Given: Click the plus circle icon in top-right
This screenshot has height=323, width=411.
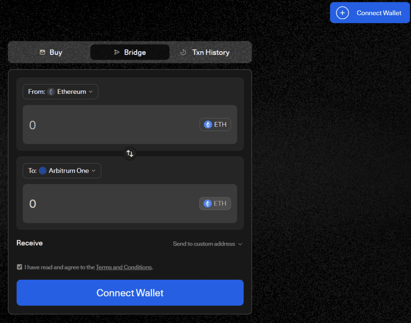Looking at the screenshot, I should pyautogui.click(x=342, y=13).
